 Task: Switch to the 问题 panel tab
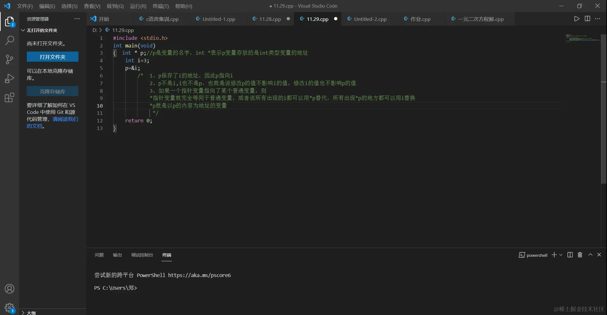coord(99,255)
